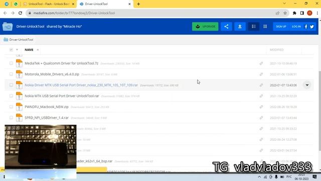Open Chrome extensions puzzle icon
This screenshot has height=181, width=321.
(294, 13)
